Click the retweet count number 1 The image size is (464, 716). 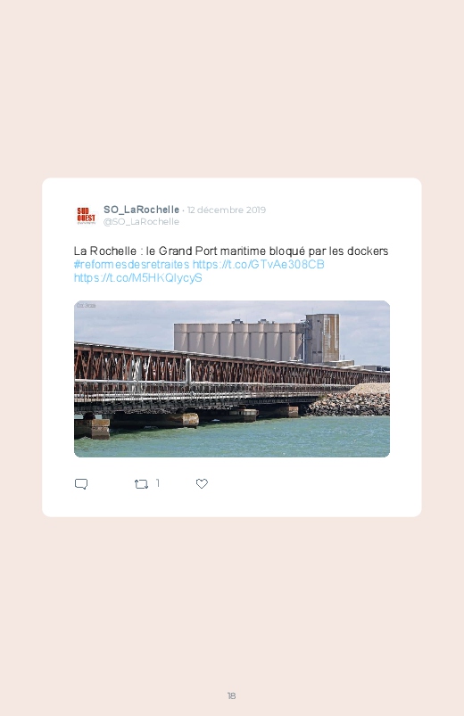pos(158,483)
